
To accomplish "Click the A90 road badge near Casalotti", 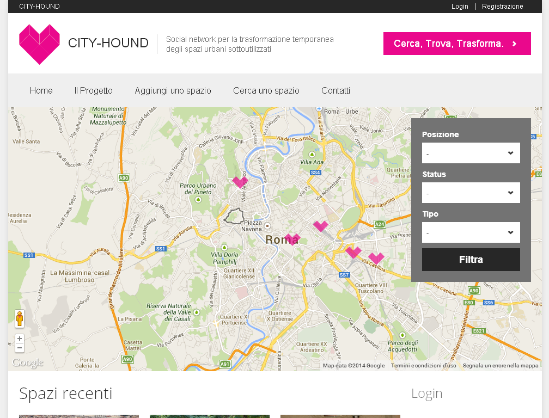I will 124,177.
